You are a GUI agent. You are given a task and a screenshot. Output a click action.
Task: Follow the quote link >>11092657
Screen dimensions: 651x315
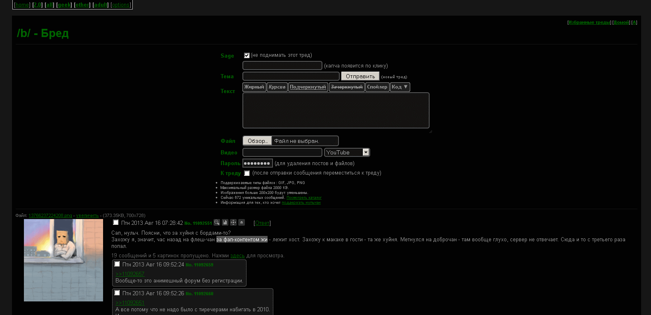130,274
